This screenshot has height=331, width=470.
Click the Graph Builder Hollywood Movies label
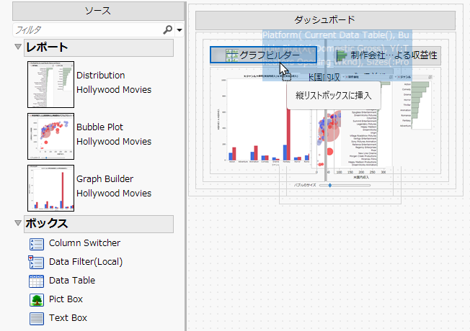(114, 186)
